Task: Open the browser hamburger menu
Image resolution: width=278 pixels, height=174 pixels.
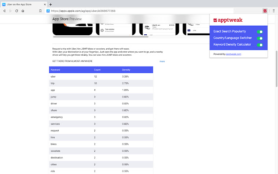Action: pyautogui.click(x=274, y=11)
